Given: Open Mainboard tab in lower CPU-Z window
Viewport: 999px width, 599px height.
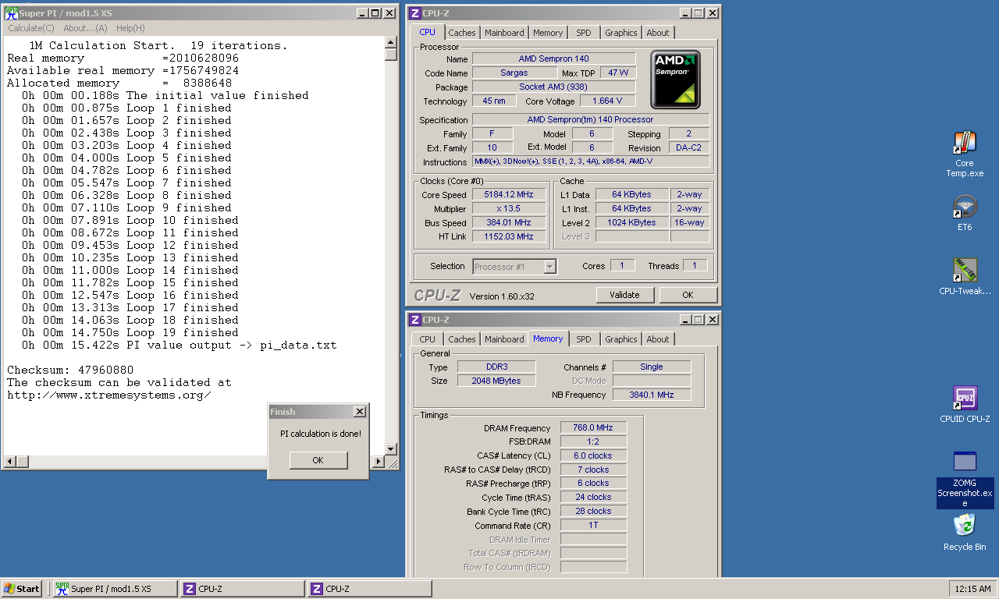Looking at the screenshot, I should 504,339.
